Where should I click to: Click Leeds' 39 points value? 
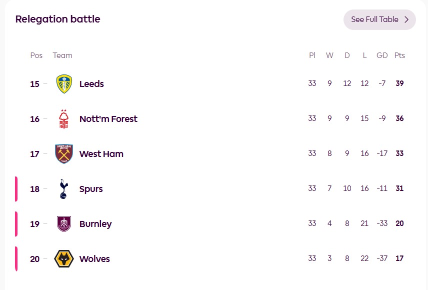point(399,83)
